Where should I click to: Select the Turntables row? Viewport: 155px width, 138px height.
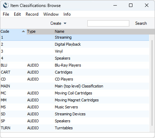point(75,128)
